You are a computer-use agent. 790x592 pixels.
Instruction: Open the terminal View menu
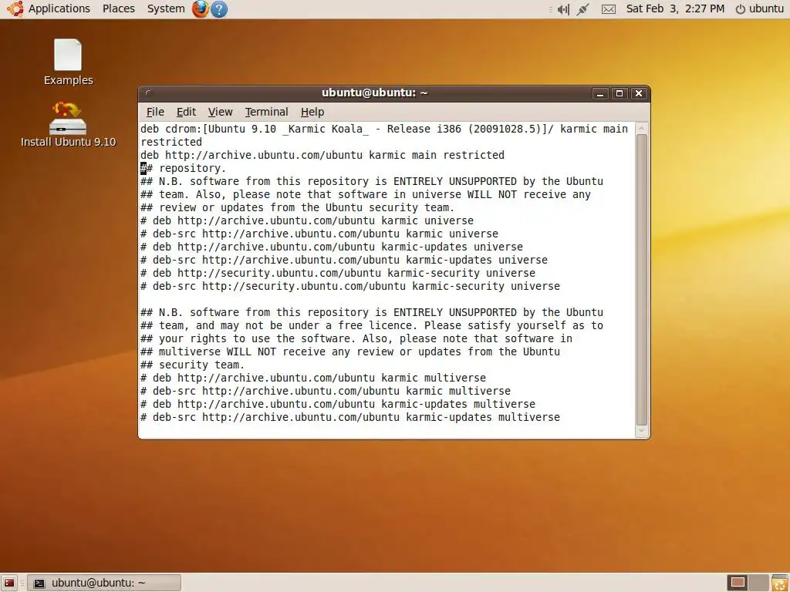coord(220,112)
